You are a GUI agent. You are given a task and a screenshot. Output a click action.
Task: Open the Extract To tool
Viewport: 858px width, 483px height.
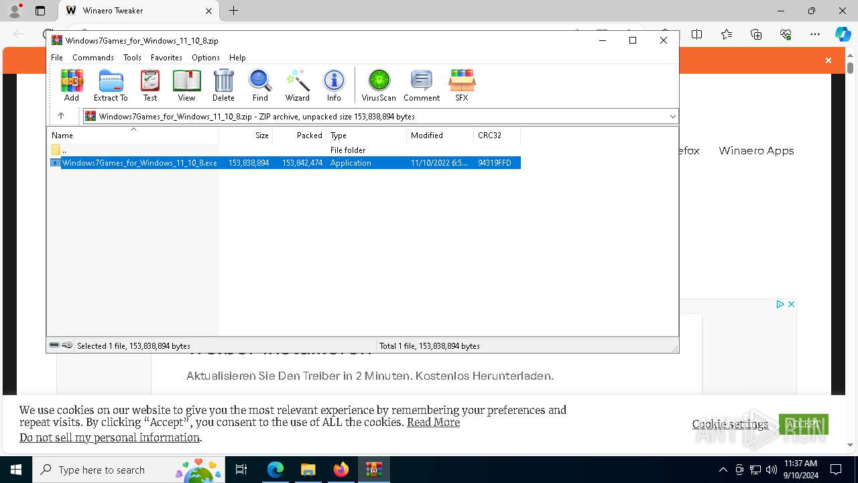click(111, 85)
